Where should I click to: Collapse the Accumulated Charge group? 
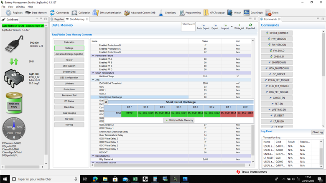coord(93,163)
